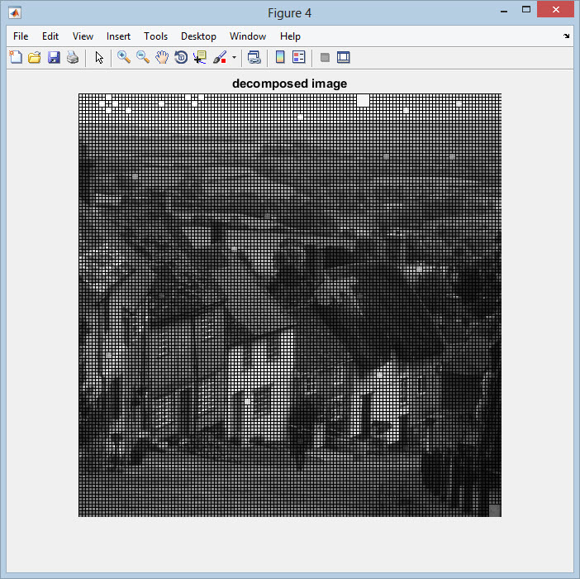The width and height of the screenshot is (580, 579).
Task: Toggle the Brush data tool
Action: [x=220, y=57]
